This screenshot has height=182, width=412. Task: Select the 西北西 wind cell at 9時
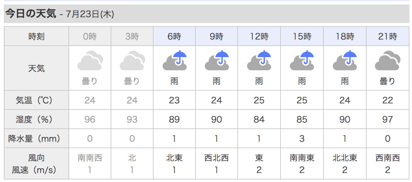(x=217, y=158)
